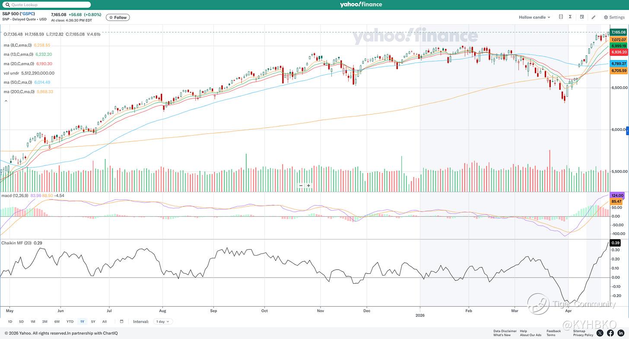Click the Quote Lookup search field
Image resolution: width=629 pixels, height=339 pixels.
point(47,5)
